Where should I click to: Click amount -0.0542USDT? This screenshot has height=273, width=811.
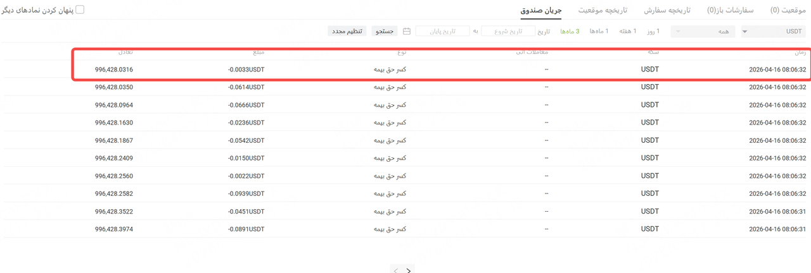246,140
